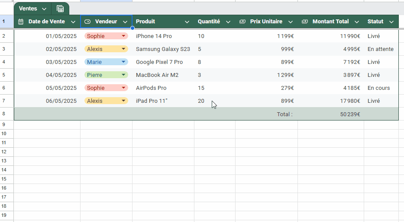Select the MacBook Air M2 product cell
This screenshot has height=222, width=404.
point(163,75)
